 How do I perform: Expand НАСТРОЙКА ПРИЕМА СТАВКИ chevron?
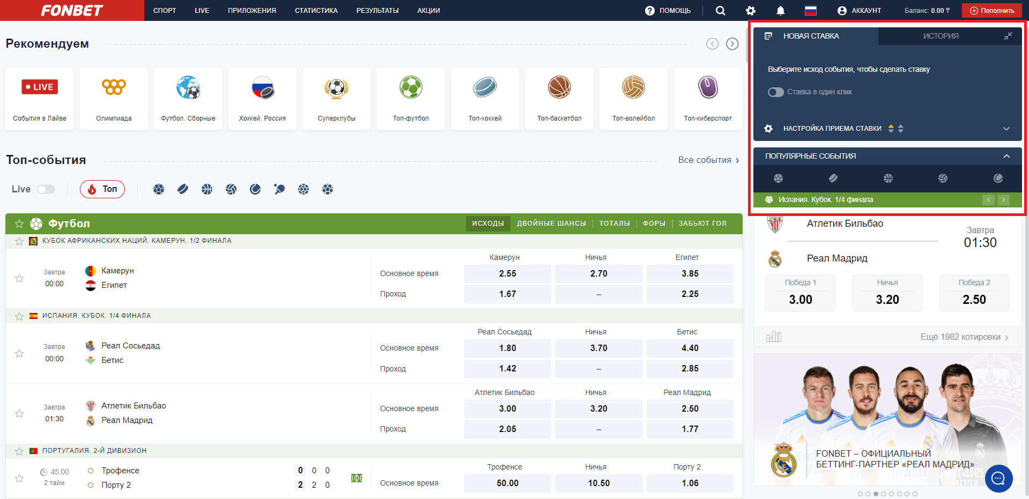[x=1006, y=129]
